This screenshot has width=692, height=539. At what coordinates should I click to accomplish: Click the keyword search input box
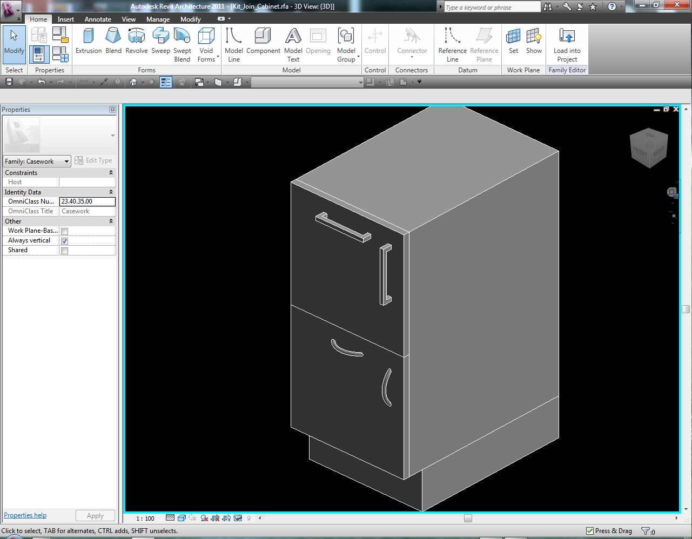(x=492, y=7)
